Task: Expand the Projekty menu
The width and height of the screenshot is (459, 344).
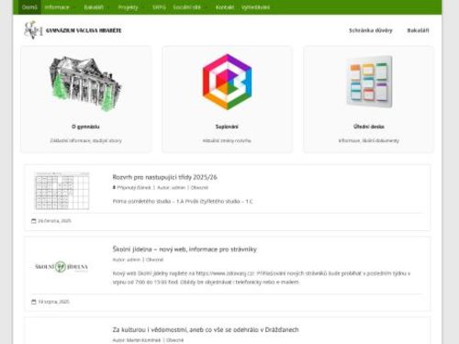Action: click(128, 7)
